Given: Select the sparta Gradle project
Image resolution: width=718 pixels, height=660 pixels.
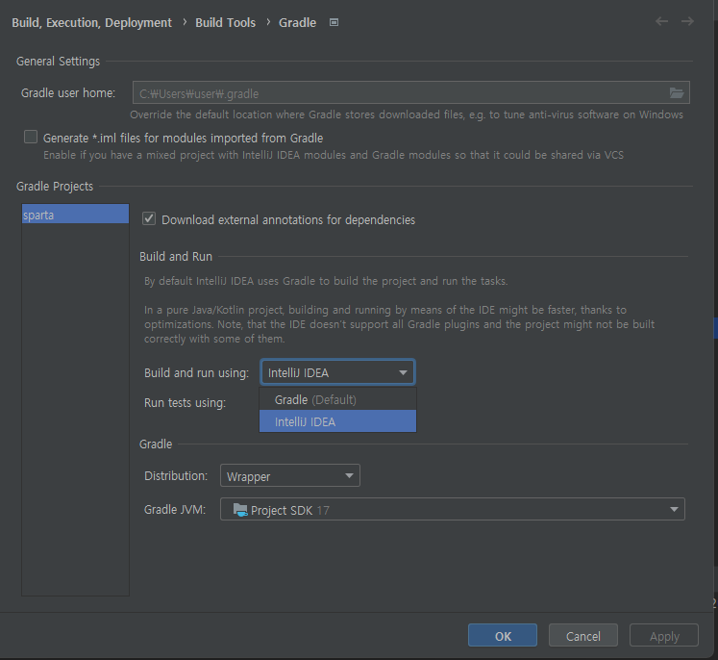Looking at the screenshot, I should click(x=75, y=214).
